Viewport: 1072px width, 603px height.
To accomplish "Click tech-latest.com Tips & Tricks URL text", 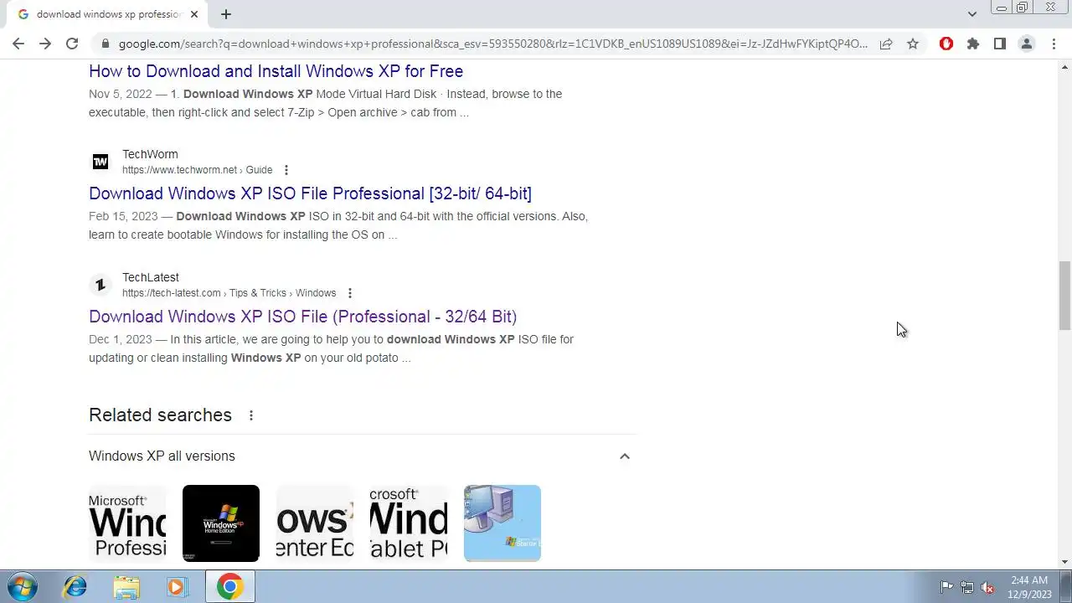I will tap(229, 293).
